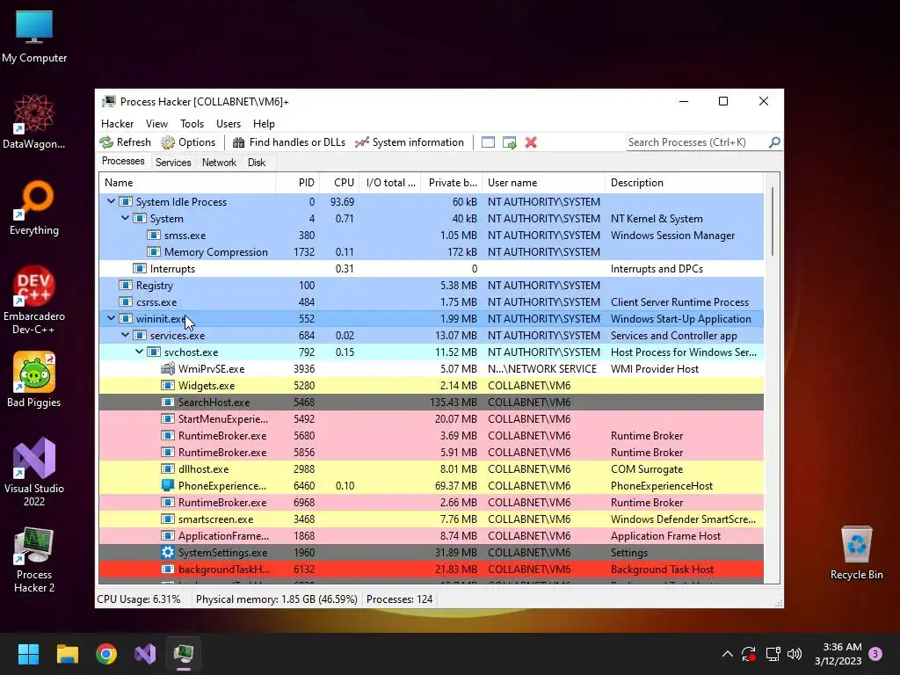This screenshot has width=900, height=675.
Task: Open the View menu
Action: (156, 123)
